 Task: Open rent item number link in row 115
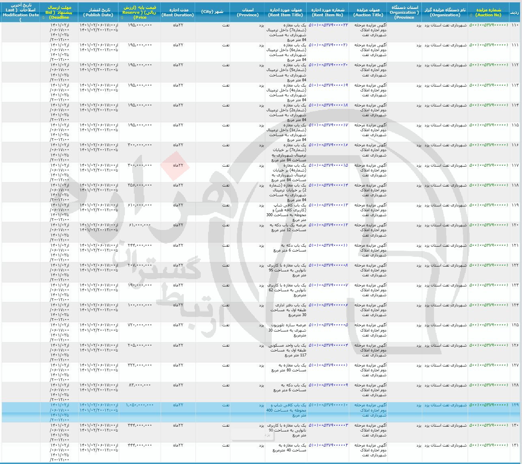pos(329,125)
